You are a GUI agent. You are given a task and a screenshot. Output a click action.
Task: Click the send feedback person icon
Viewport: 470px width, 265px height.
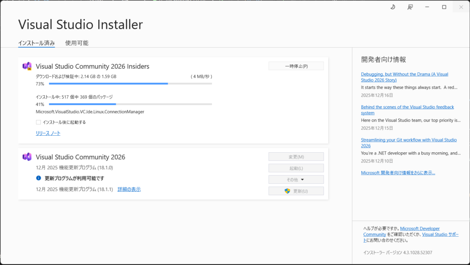click(410, 7)
